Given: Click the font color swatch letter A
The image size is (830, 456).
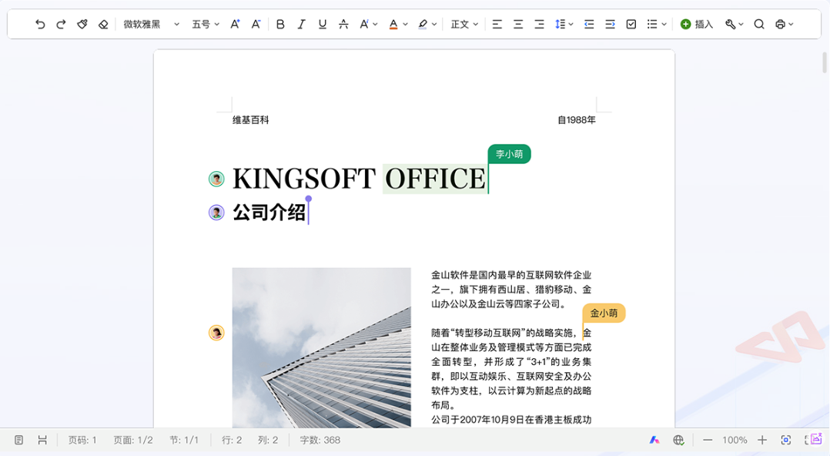Looking at the screenshot, I should pyautogui.click(x=393, y=25).
